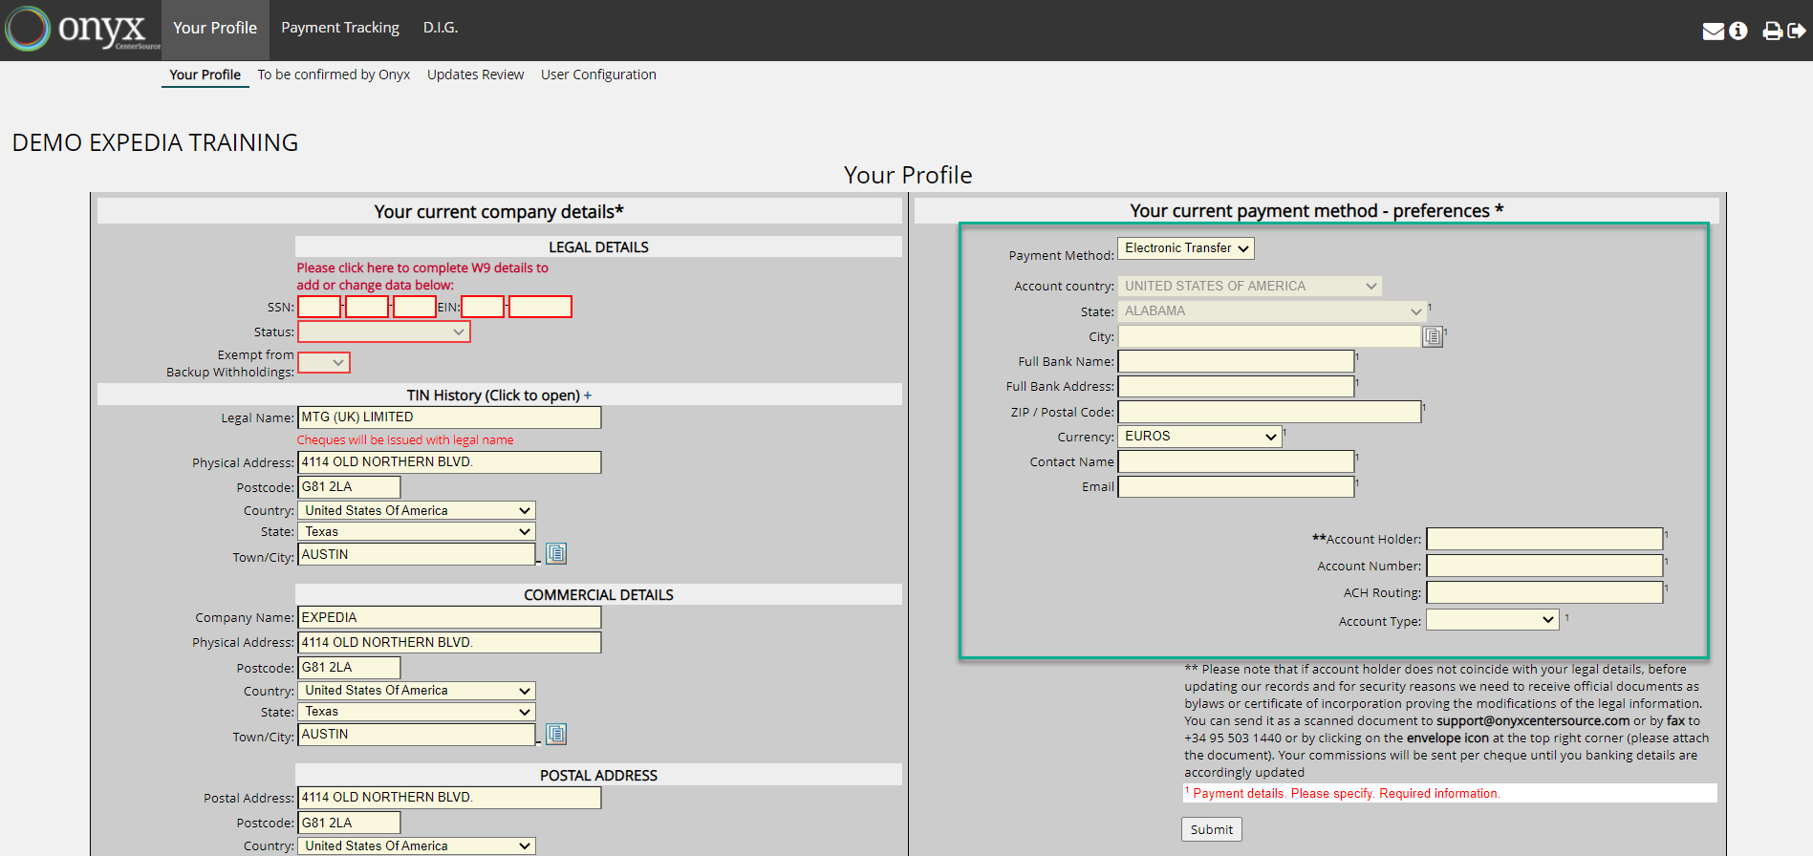Click postal address Postcode field

(x=349, y=823)
